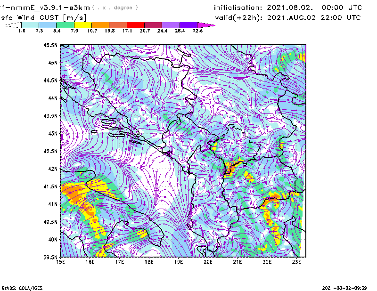Click the legend value 5.4
Image resolution: width=377 pixels, height=291 pixels.
(57, 31)
